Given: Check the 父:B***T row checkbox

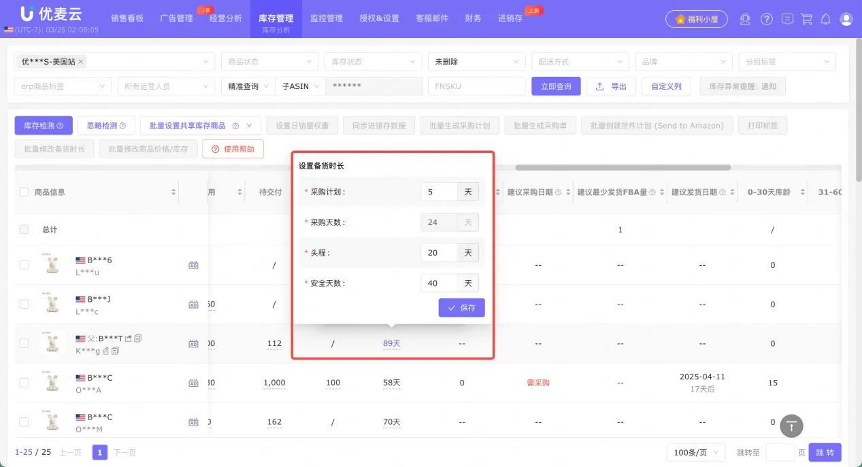Looking at the screenshot, I should coord(24,344).
